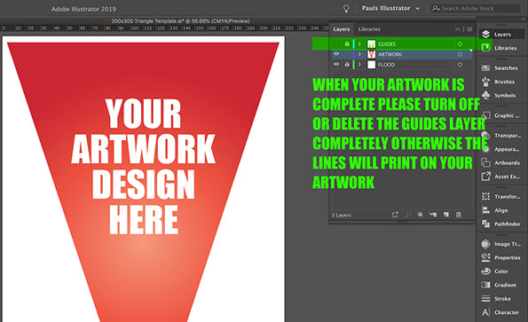Click the 'Adobe Illustrator 2019' title text

[x=83, y=9]
